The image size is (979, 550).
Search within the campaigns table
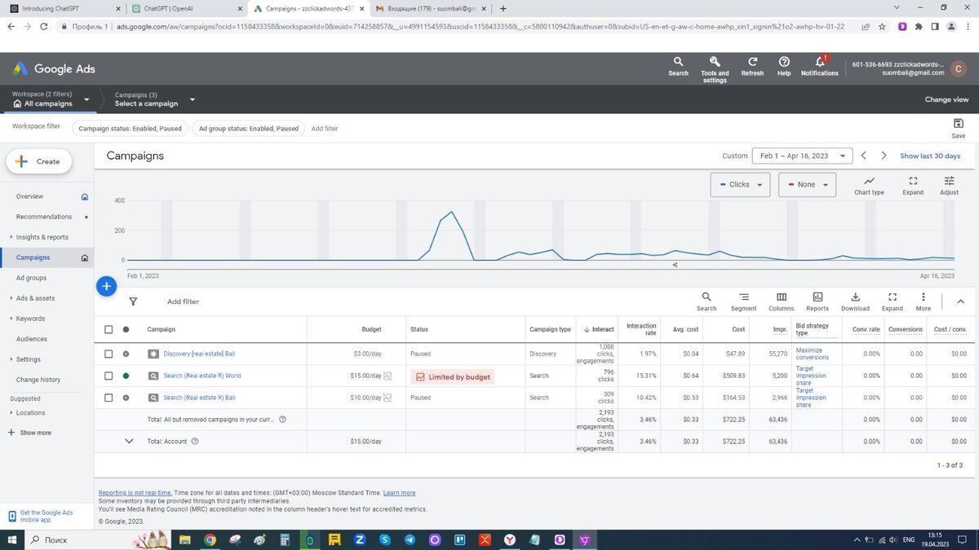[707, 301]
